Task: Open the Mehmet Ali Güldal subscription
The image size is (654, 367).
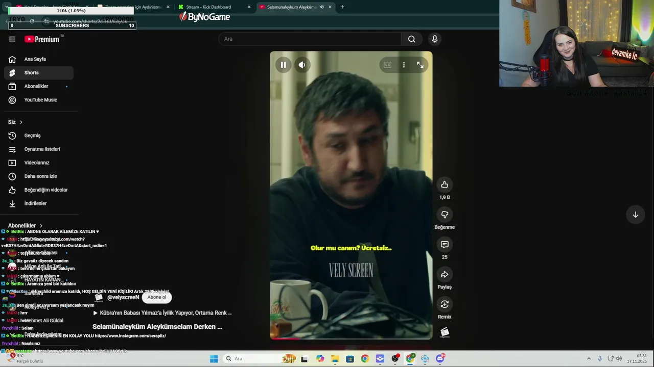Action: (x=44, y=321)
